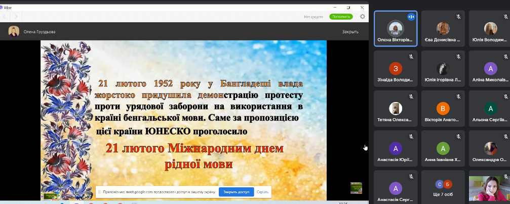Click Скрыть on the screen sharing bar
Viewport: 510px width, 204px height.
262,192
